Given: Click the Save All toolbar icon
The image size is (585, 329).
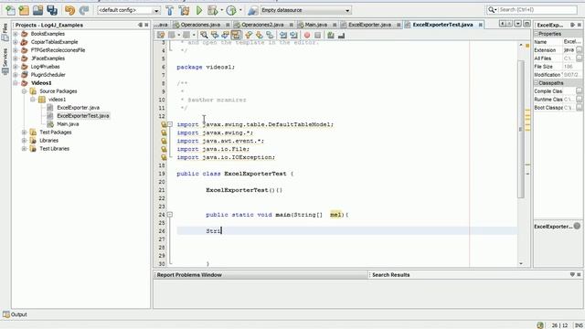Looking at the screenshot, I should click(52, 10).
